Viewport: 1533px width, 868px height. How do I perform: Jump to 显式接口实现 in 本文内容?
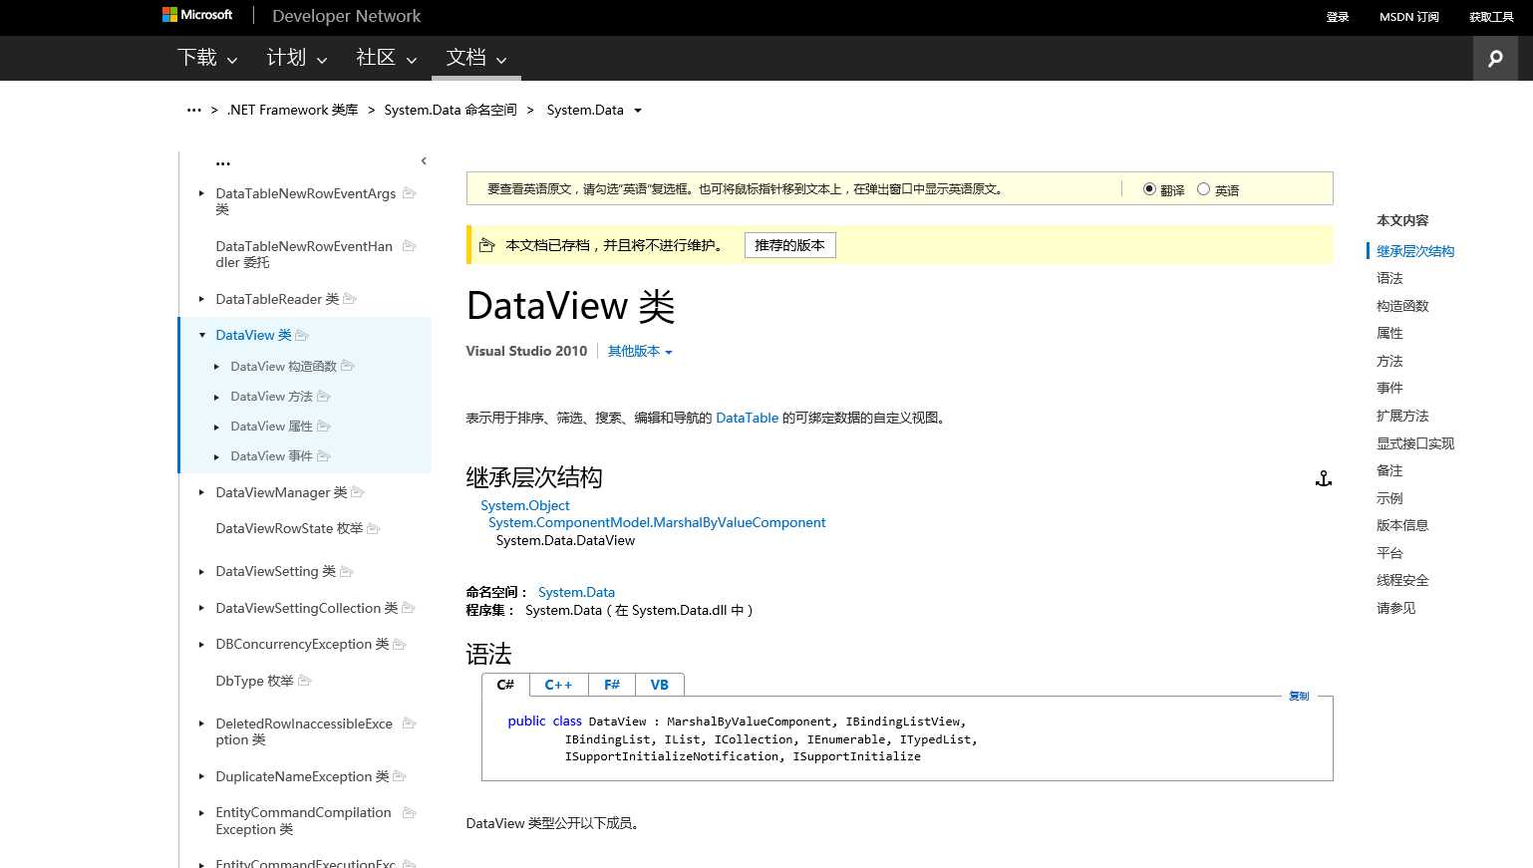[x=1415, y=443]
